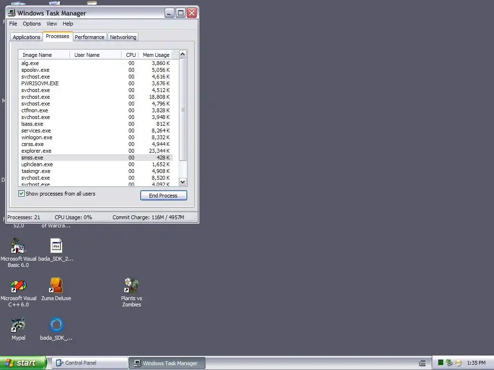Click the green CPU usage tray icon
Viewport: 494px width, 370px height.
click(441, 363)
